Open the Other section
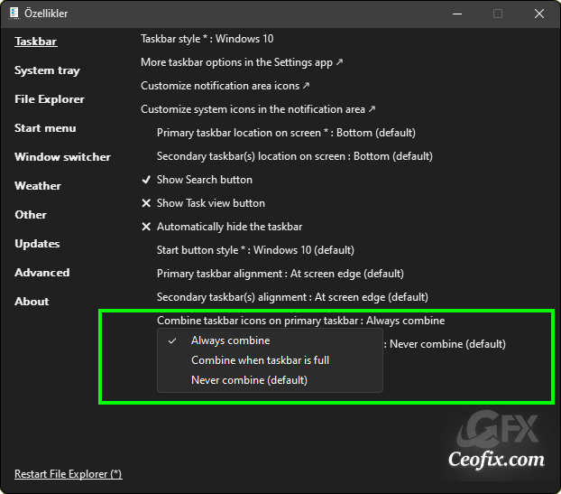 (31, 215)
